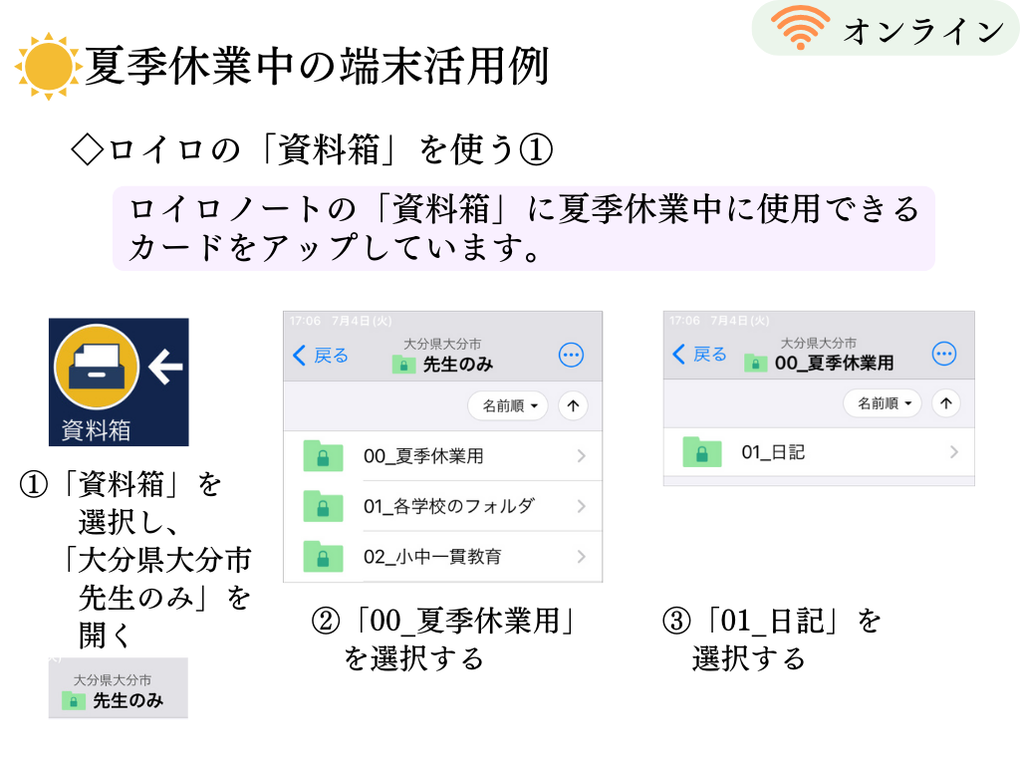Viewport: 1020px width, 765px height.
Task: Click the 大分県大分市 先生のみ thumbnail at bottom left
Action: pos(119,688)
